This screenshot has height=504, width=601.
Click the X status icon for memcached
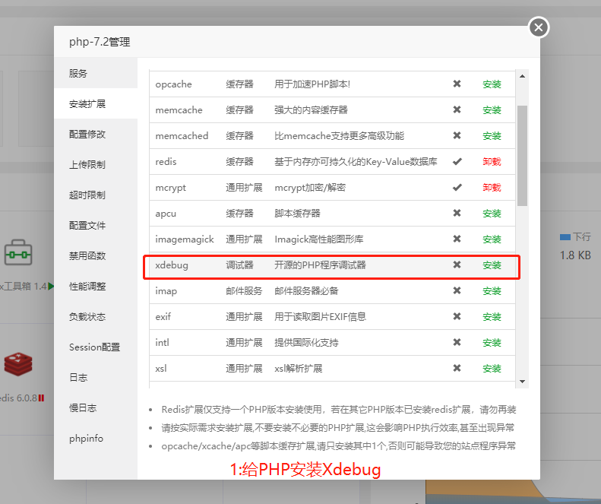457,135
